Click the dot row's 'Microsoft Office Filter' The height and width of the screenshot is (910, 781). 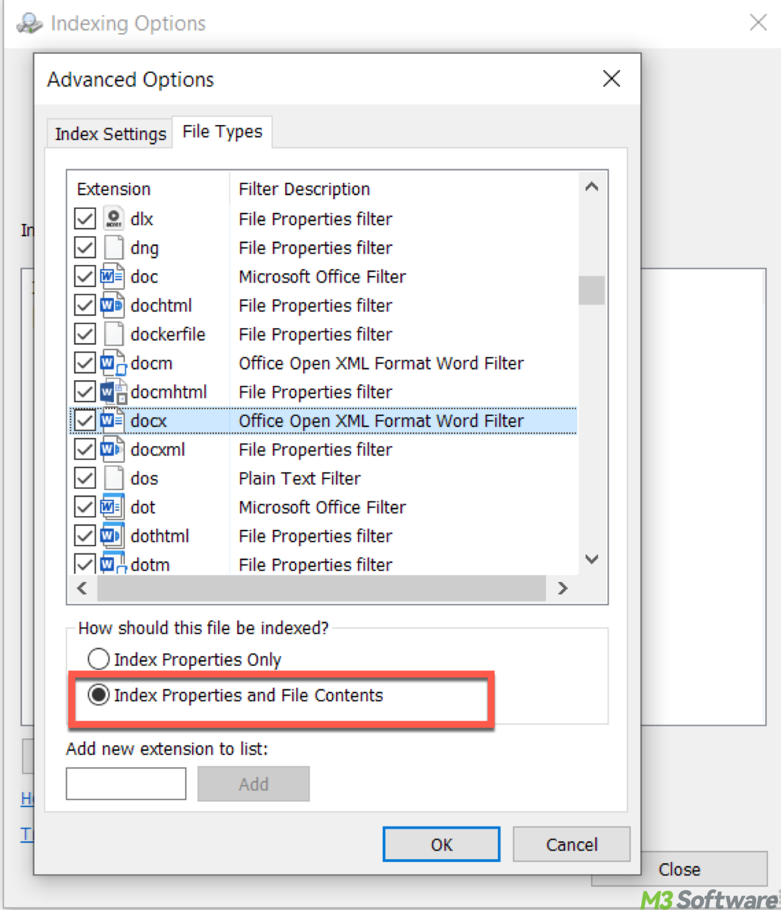coord(322,507)
